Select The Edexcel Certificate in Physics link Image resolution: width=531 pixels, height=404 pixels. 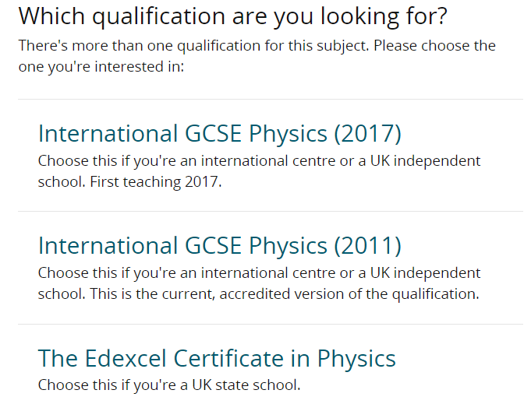click(217, 358)
